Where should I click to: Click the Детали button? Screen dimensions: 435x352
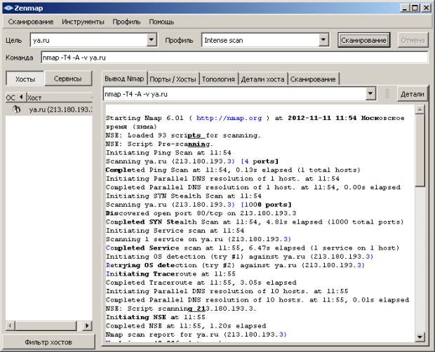click(413, 94)
